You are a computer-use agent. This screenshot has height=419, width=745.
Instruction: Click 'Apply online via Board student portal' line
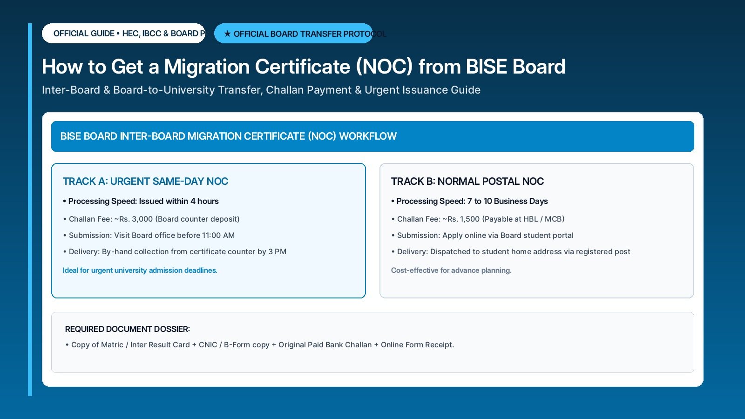[x=482, y=236]
